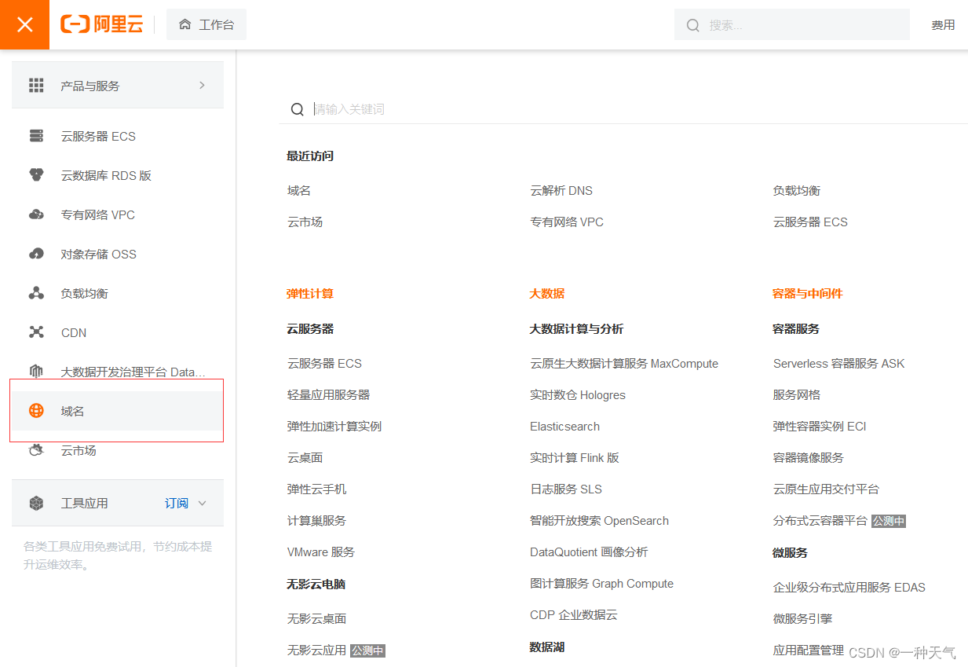Open 图计算服务 Graph Compute link
Screen dimensions: 968x667
(601, 583)
